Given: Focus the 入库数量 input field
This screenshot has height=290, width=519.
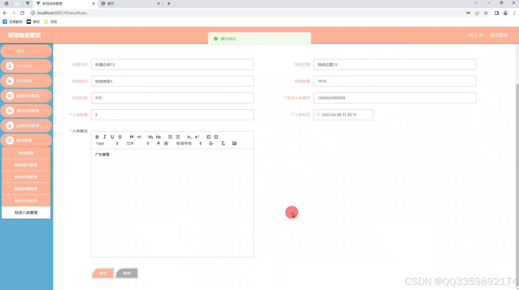Looking at the screenshot, I should click(172, 115).
